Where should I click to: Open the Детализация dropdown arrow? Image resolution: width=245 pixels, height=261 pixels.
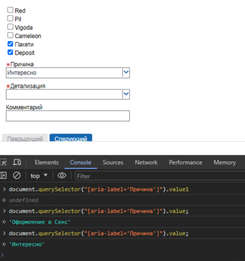coord(126,94)
